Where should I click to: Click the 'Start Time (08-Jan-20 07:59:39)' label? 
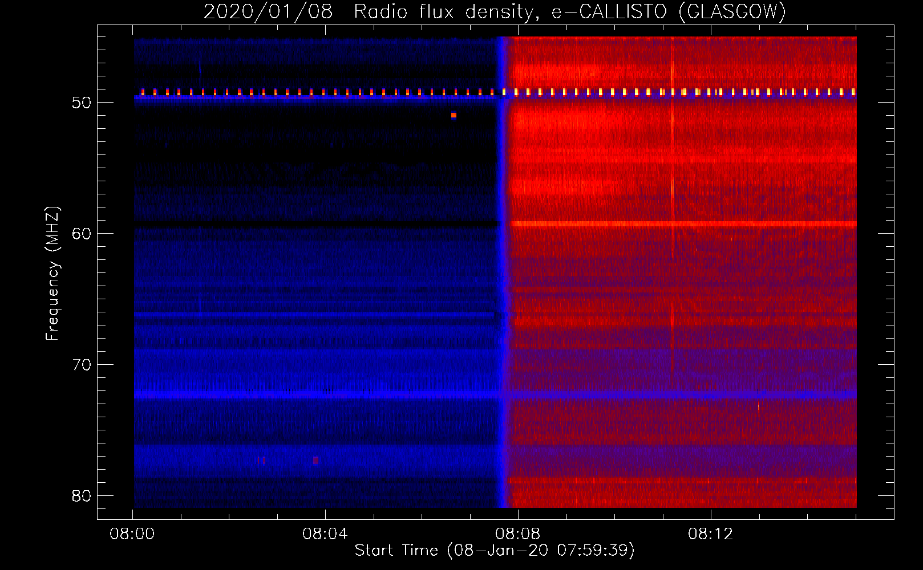(495, 551)
